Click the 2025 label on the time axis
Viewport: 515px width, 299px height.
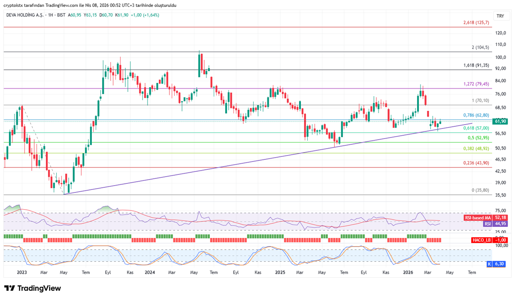coord(280,272)
